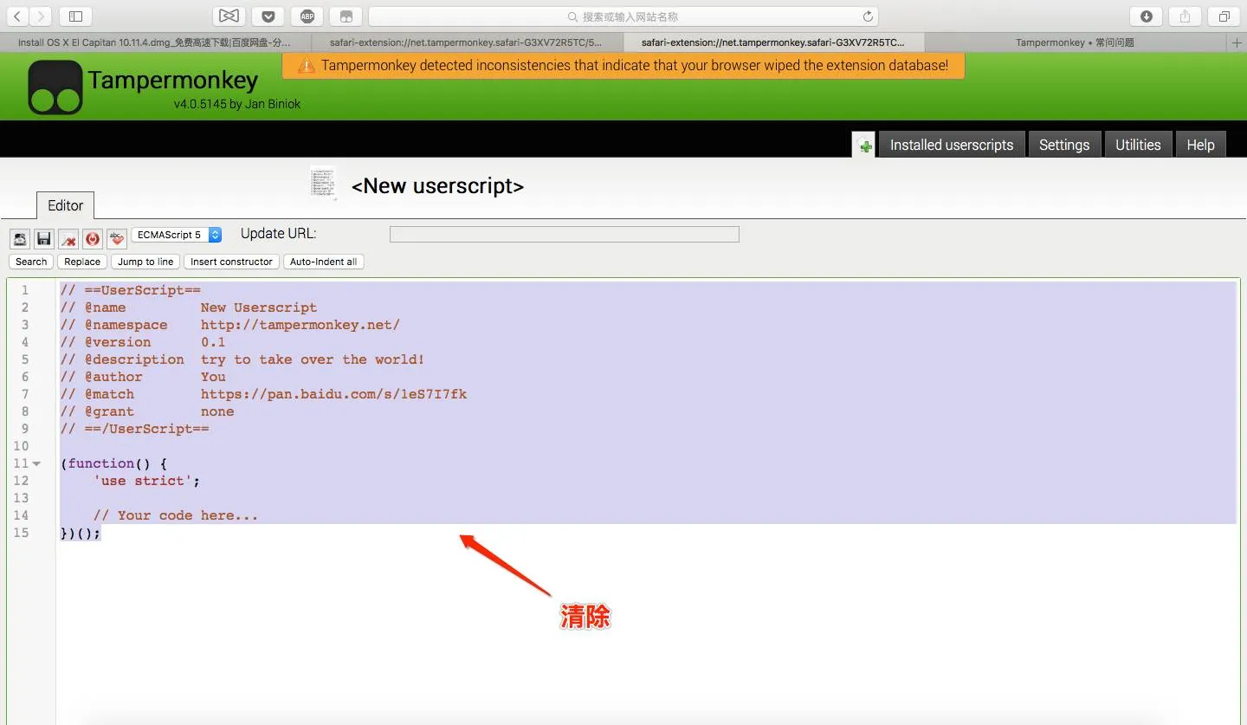Screen dimensions: 1247x725
Task: Click the Insert constructor button
Action: coord(231,262)
